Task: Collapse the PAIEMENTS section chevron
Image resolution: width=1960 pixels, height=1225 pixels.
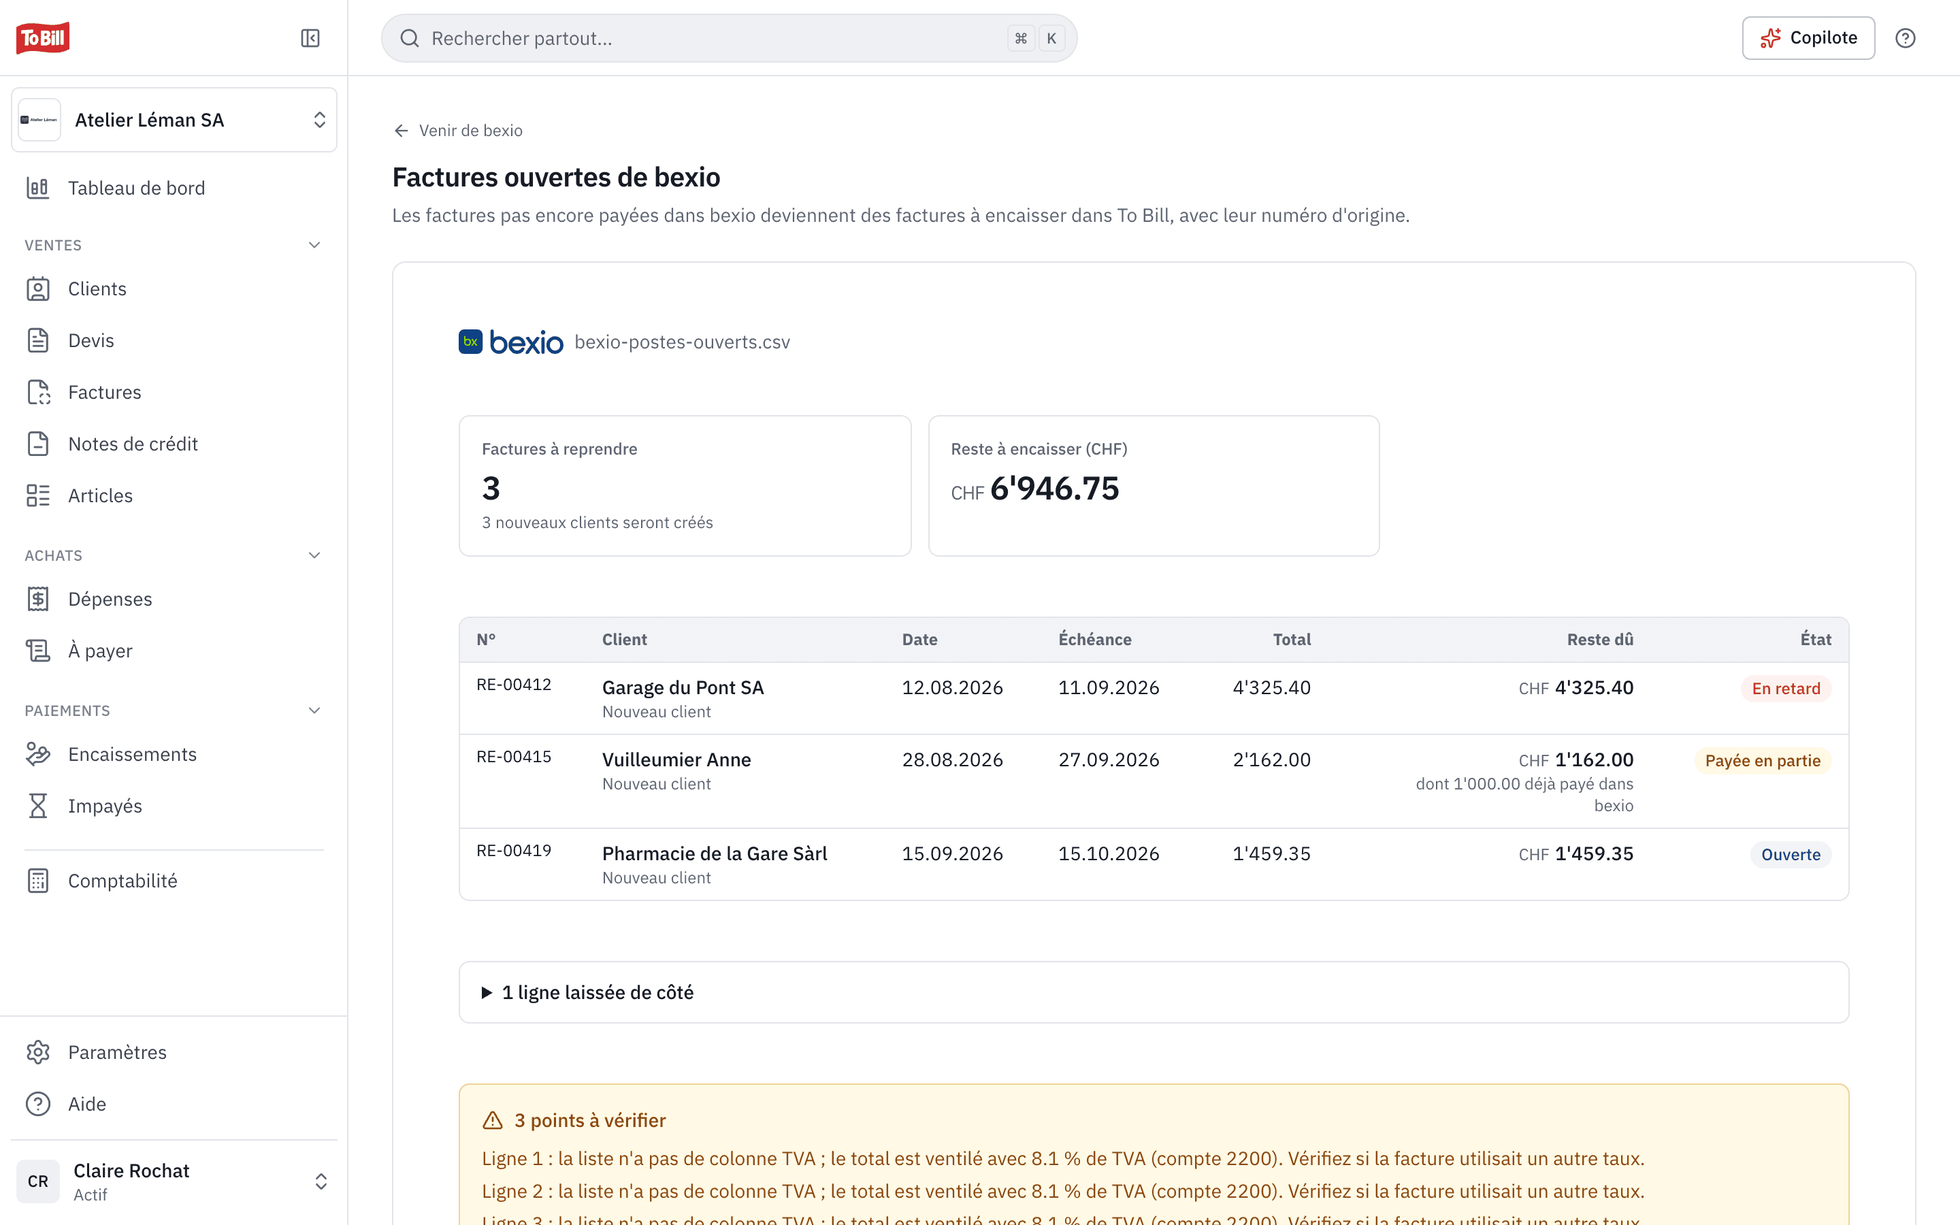Action: click(314, 710)
